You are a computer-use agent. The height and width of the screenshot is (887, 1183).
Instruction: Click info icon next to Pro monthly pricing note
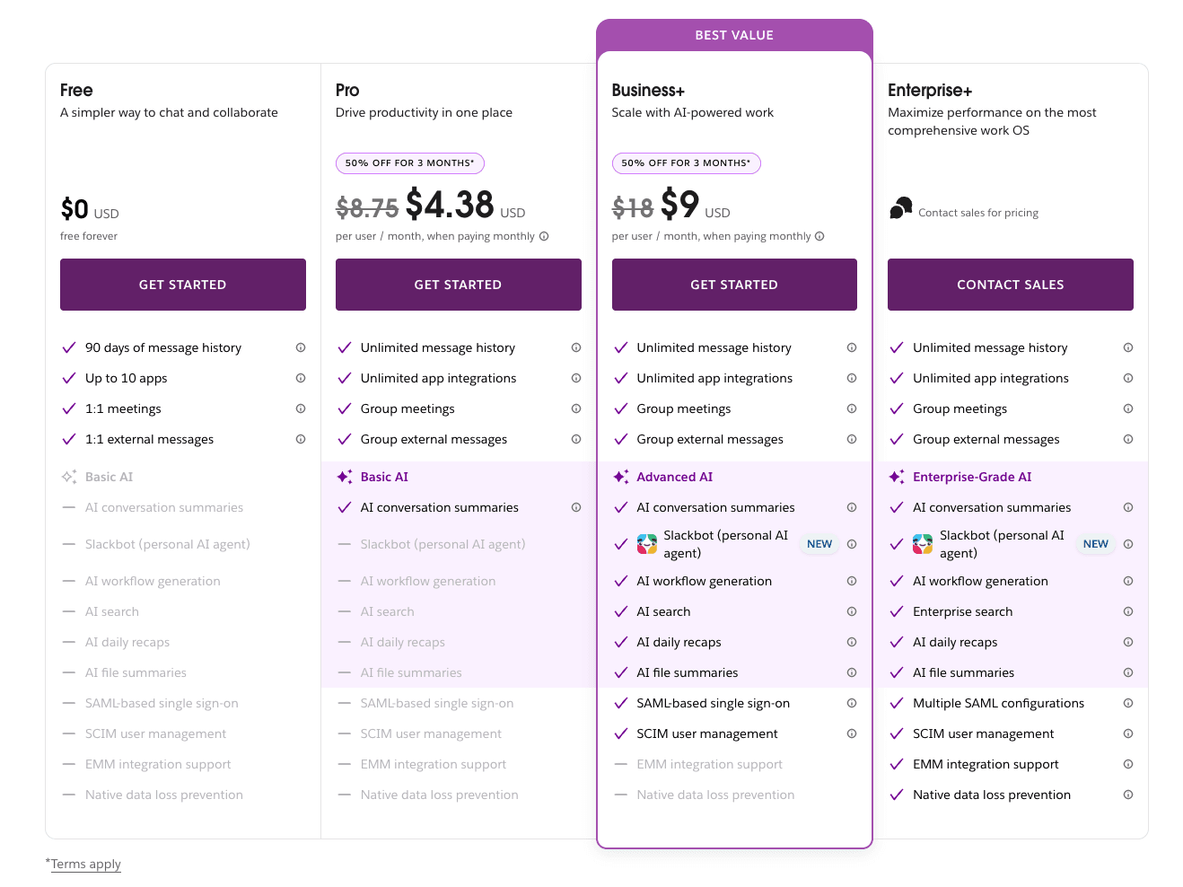[x=544, y=236]
